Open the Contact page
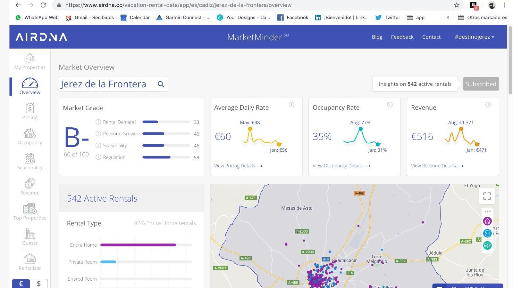This screenshot has height=288, width=513. click(431, 37)
